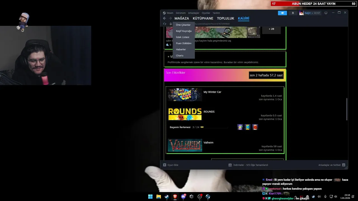Image resolution: width=358 pixels, height=201 pixels.
Task: Select Öne Çıkanlar from the store dropdown
Action: coord(184,25)
